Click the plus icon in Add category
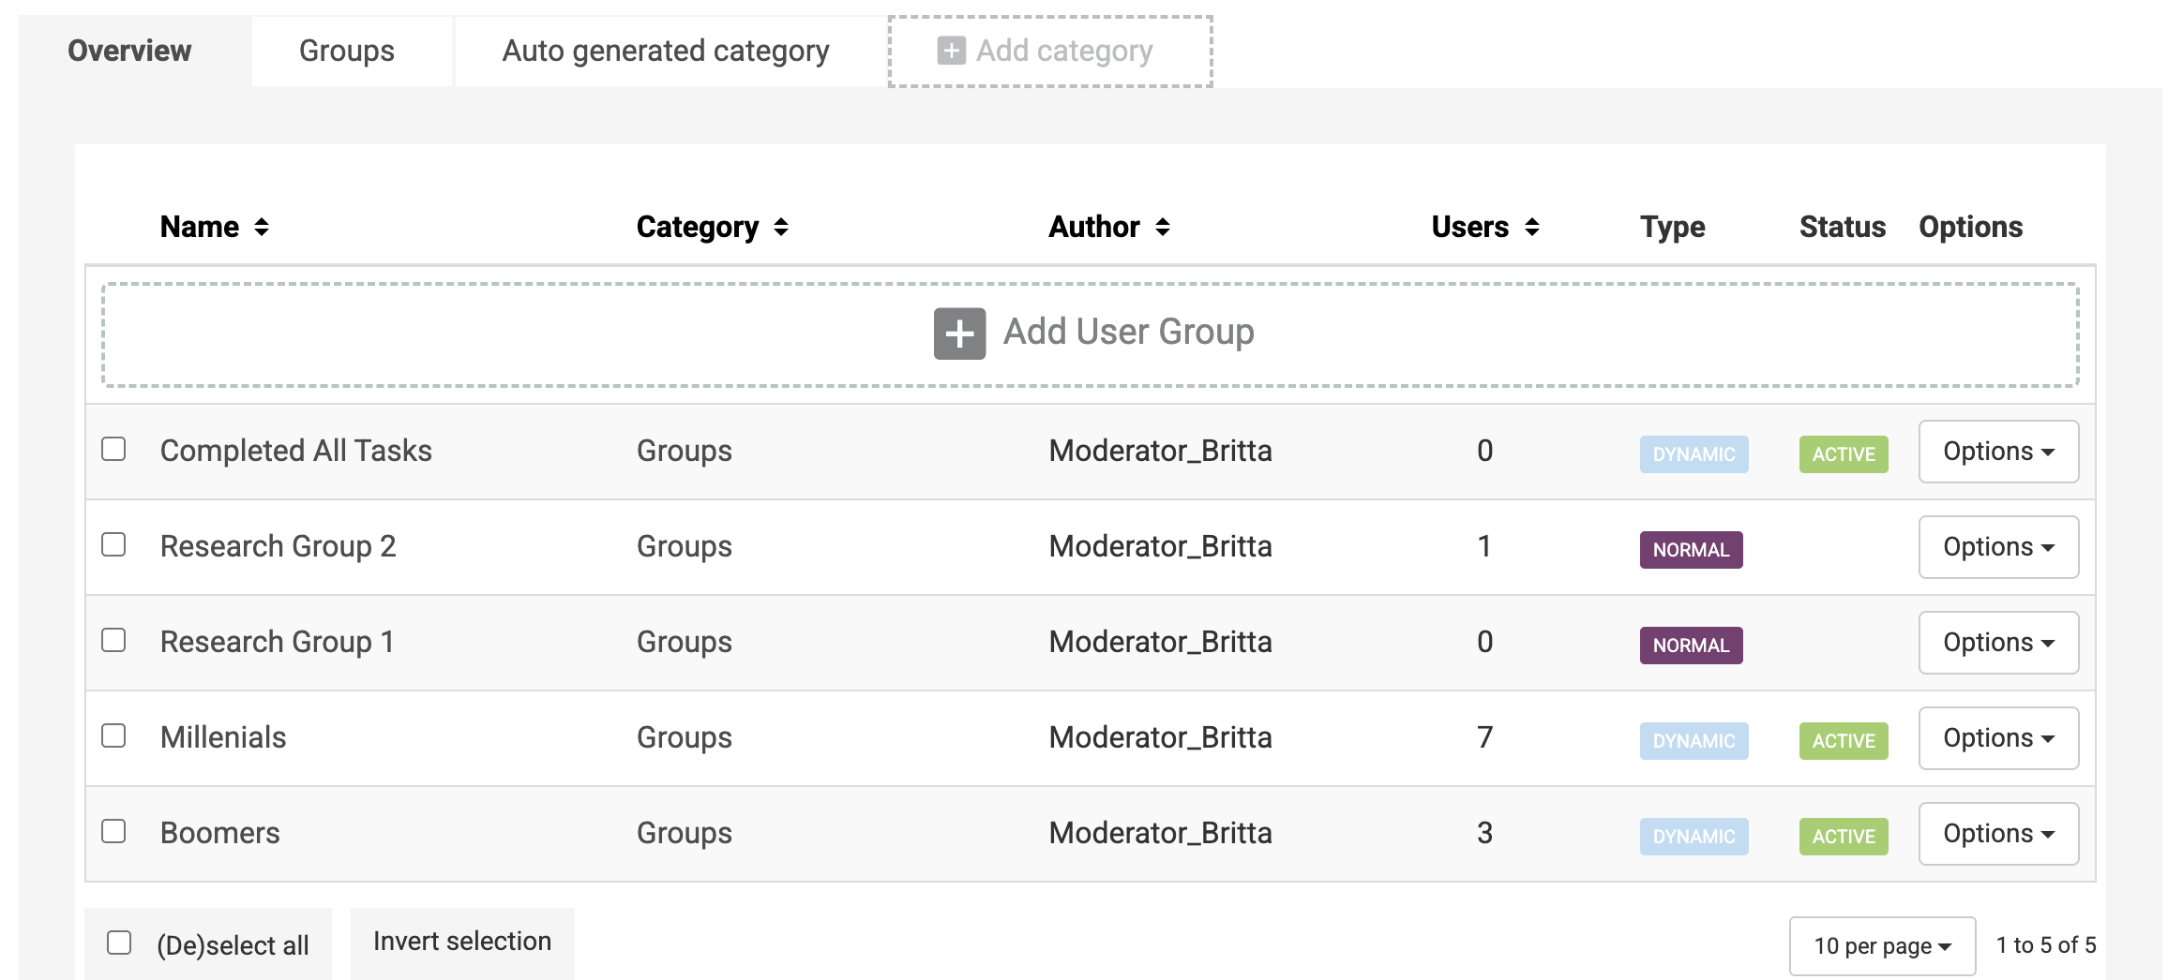The image size is (2183, 980). pos(951,51)
